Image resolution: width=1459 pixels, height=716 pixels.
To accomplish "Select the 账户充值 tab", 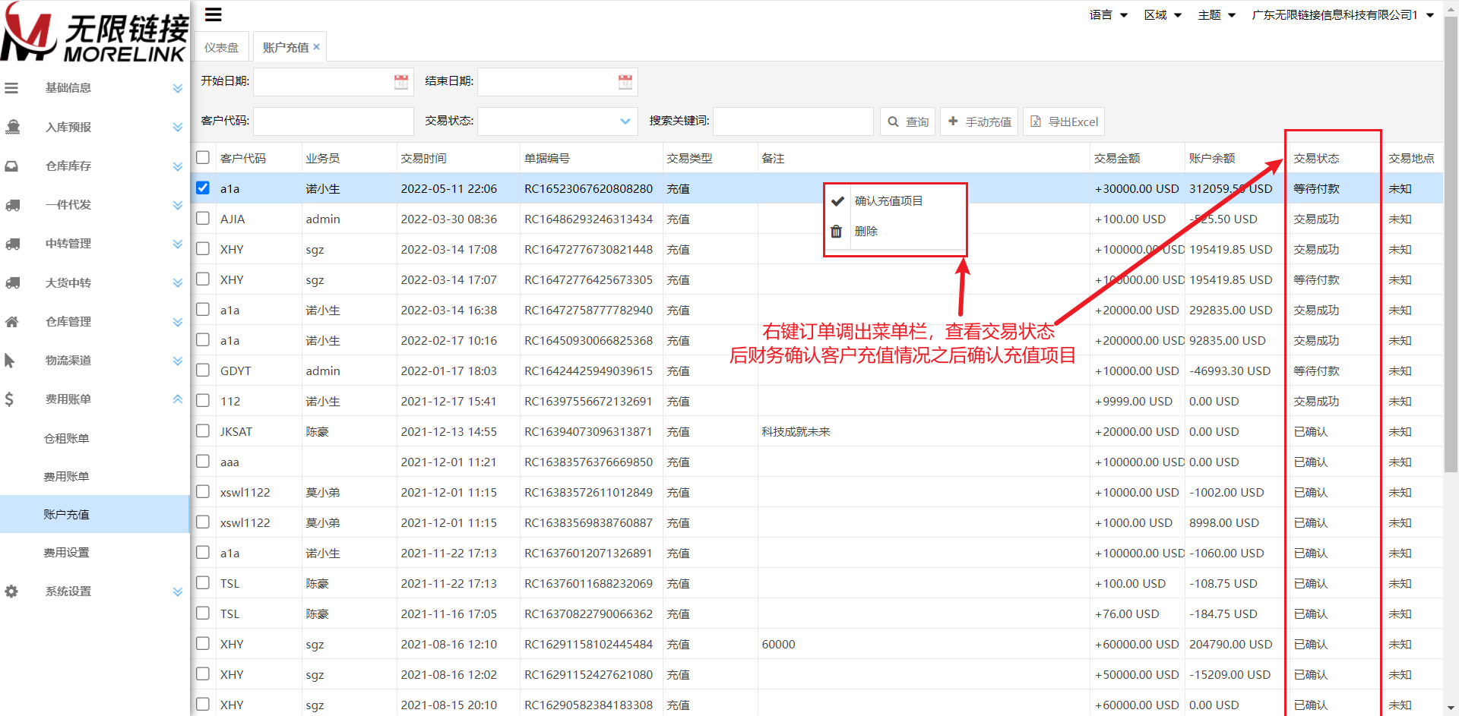I will point(286,47).
